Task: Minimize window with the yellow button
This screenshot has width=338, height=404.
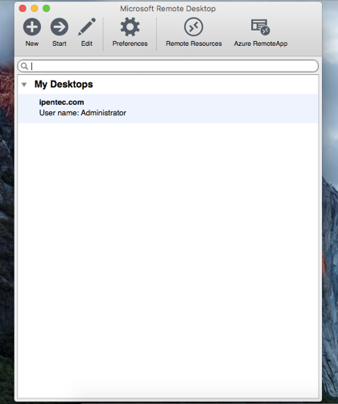Action: 35,9
